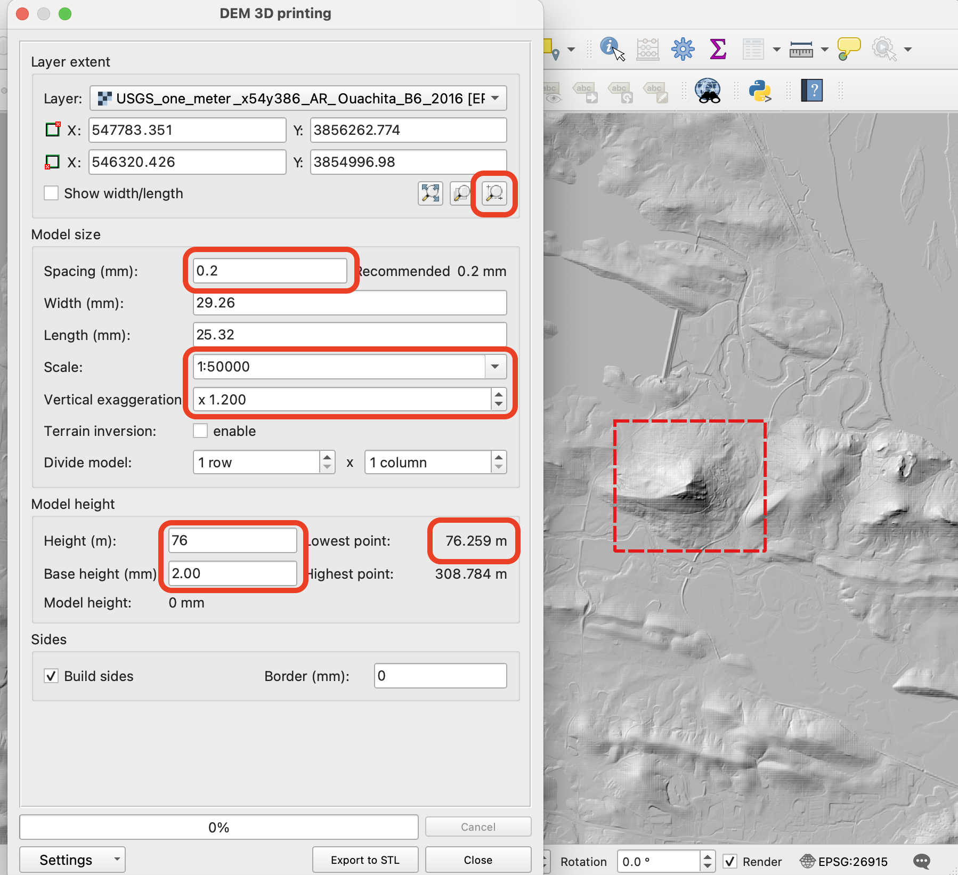This screenshot has width=958, height=875.
Task: Click the lower X field 546320.426
Action: click(x=188, y=162)
